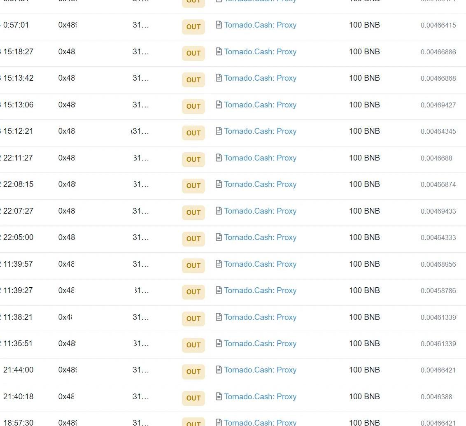The width and height of the screenshot is (466, 426).
Task: Click OUT badge in the 22:11:27 row
Action: click(x=193, y=160)
